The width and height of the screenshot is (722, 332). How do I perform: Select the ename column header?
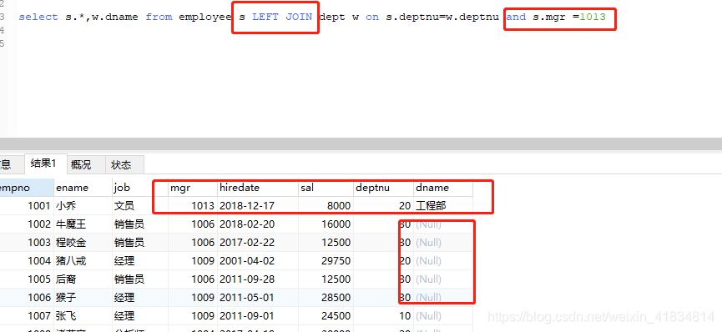click(83, 188)
